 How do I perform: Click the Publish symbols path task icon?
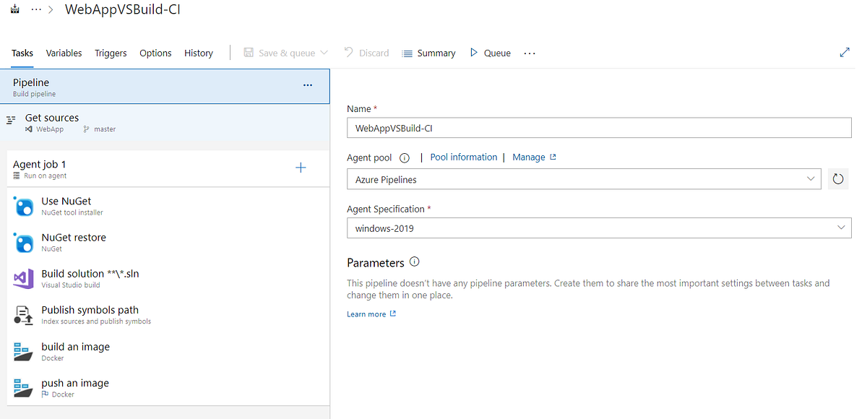click(x=24, y=314)
